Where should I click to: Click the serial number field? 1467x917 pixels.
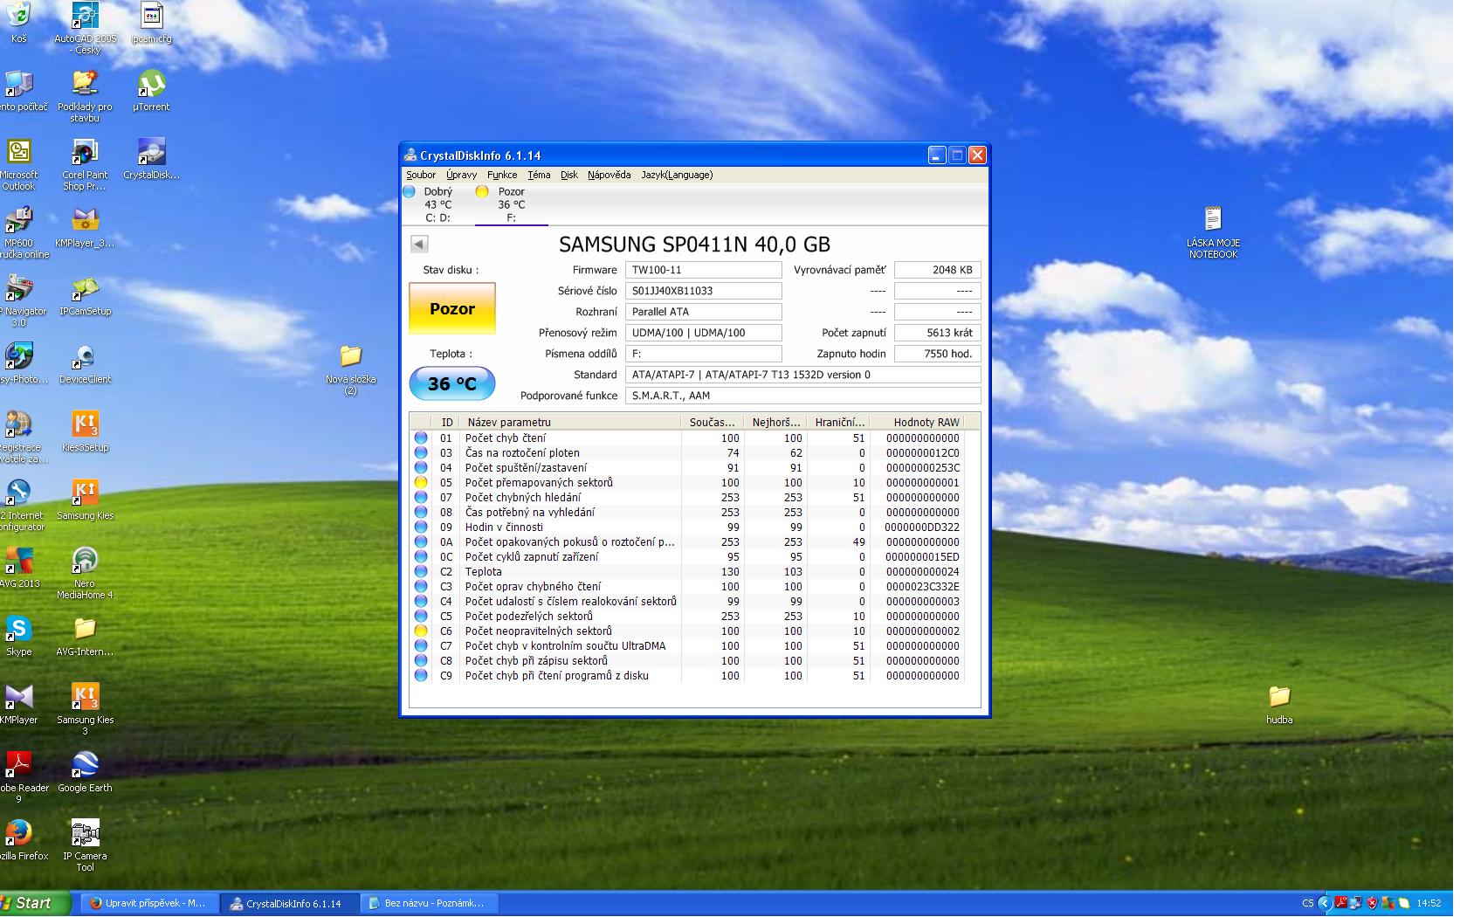(x=703, y=291)
